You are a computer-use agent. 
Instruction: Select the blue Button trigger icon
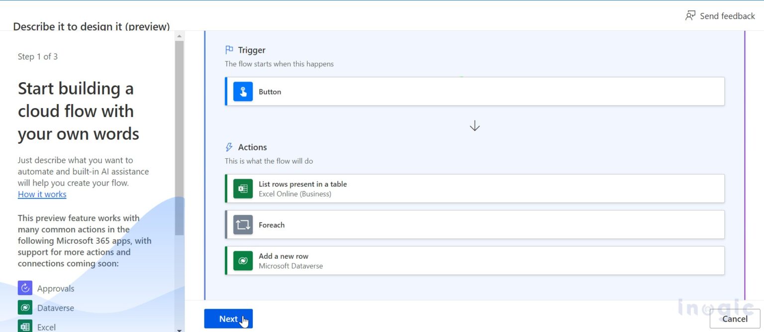243,92
